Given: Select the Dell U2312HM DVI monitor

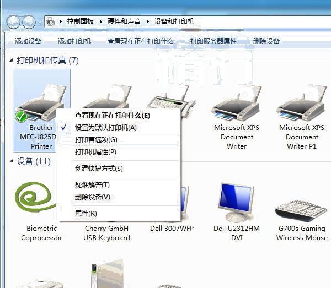Looking at the screenshot, I should tap(236, 201).
